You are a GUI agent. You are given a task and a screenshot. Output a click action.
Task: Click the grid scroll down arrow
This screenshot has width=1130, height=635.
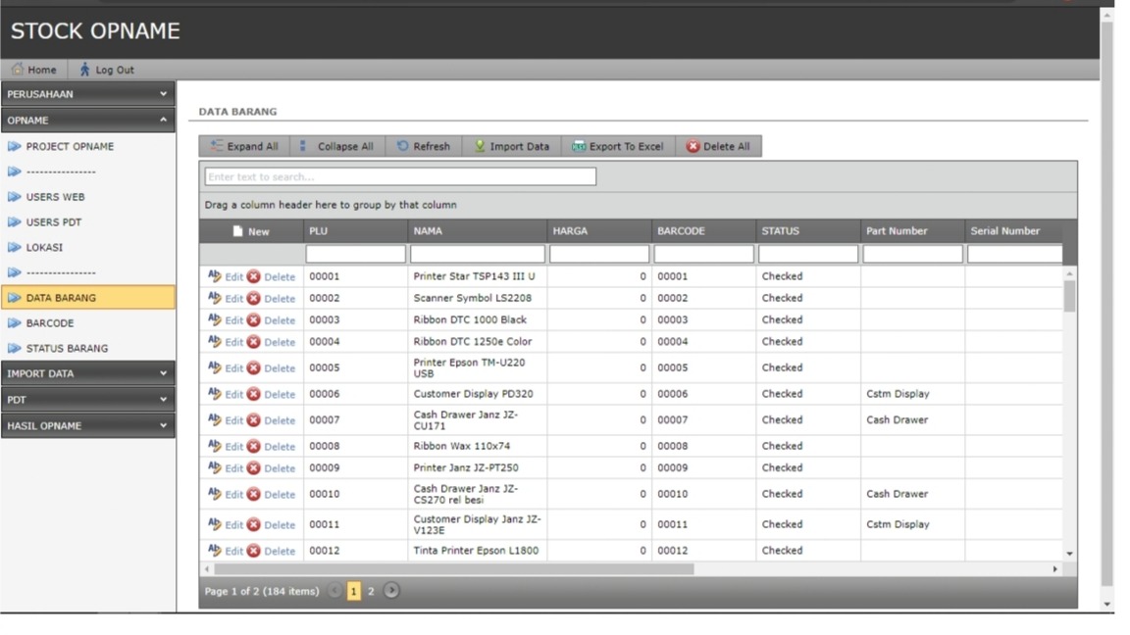pos(1069,554)
